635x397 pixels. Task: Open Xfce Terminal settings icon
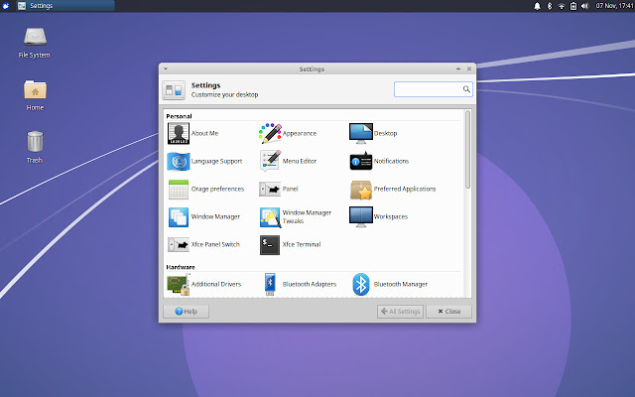270,245
